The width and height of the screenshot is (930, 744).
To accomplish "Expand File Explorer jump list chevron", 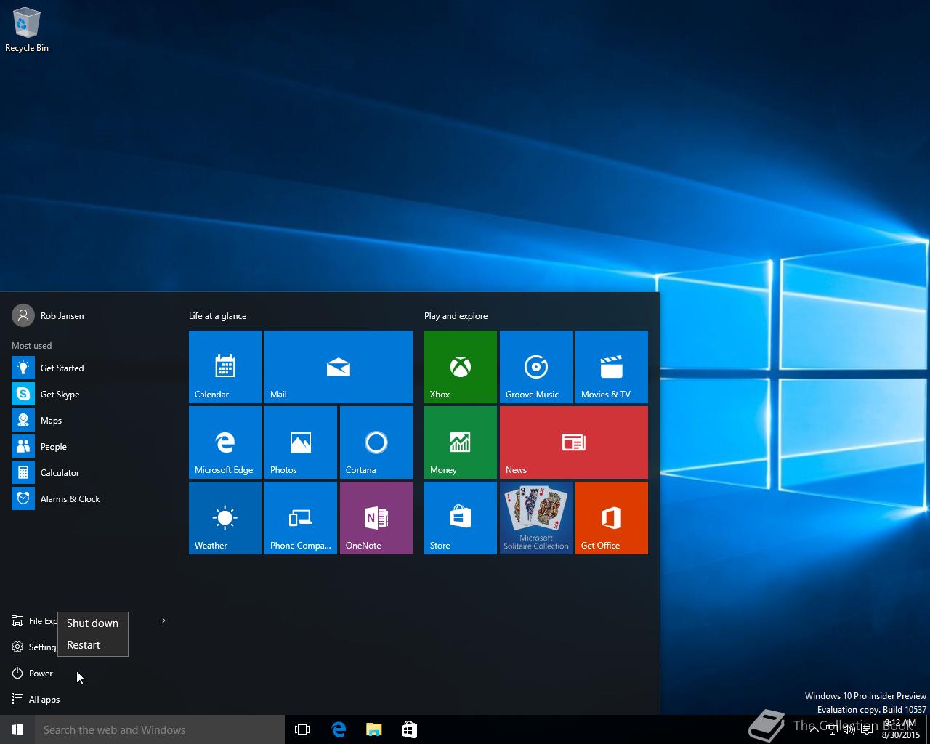I will click(163, 620).
